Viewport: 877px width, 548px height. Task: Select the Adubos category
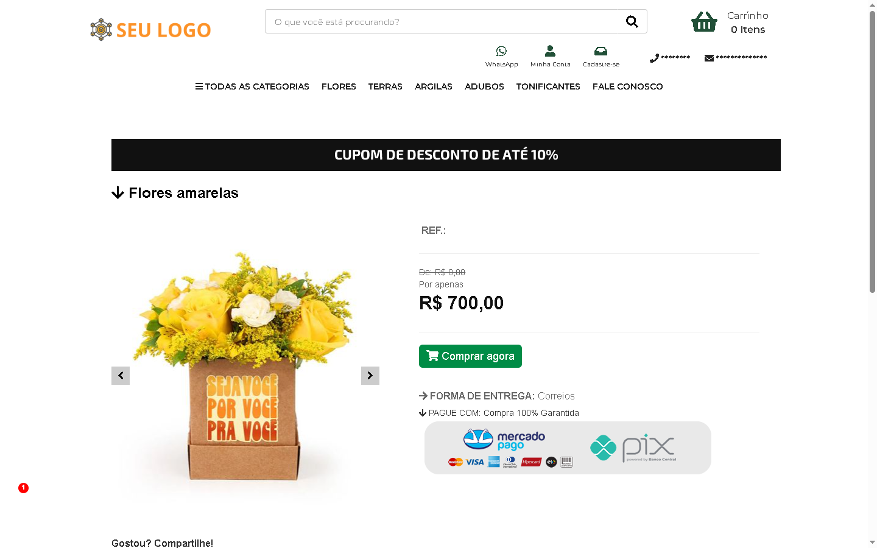pyautogui.click(x=484, y=86)
